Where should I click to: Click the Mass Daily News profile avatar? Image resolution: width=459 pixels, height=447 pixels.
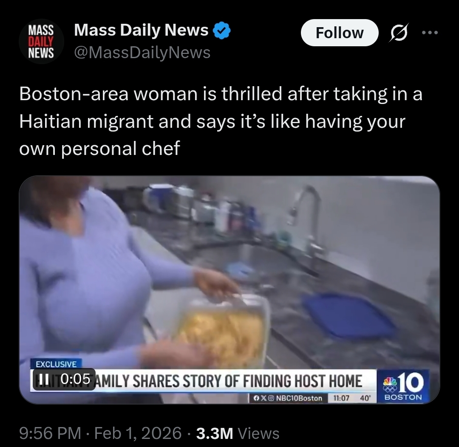pos(41,42)
